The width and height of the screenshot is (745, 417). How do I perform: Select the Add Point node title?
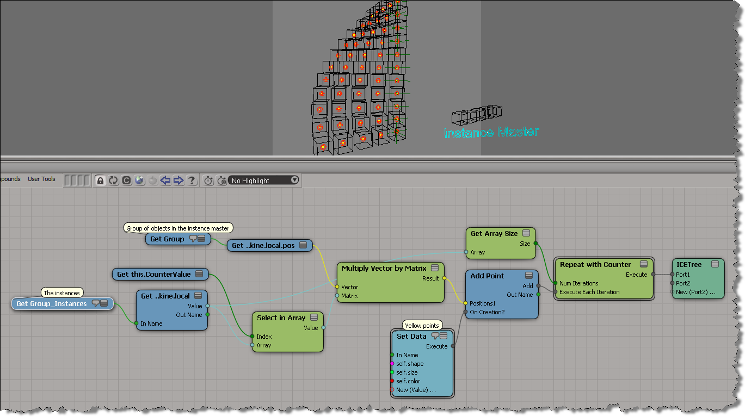pos(487,276)
